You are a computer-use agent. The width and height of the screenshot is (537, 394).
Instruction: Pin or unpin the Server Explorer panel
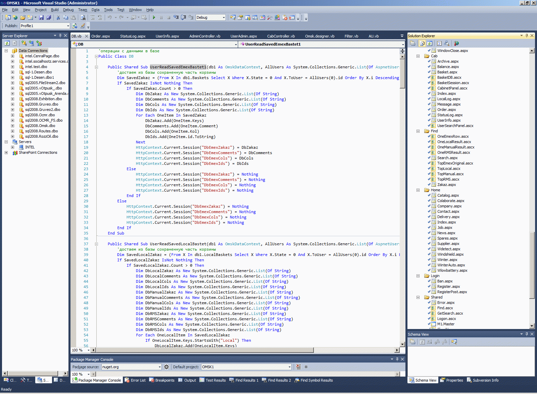click(60, 36)
